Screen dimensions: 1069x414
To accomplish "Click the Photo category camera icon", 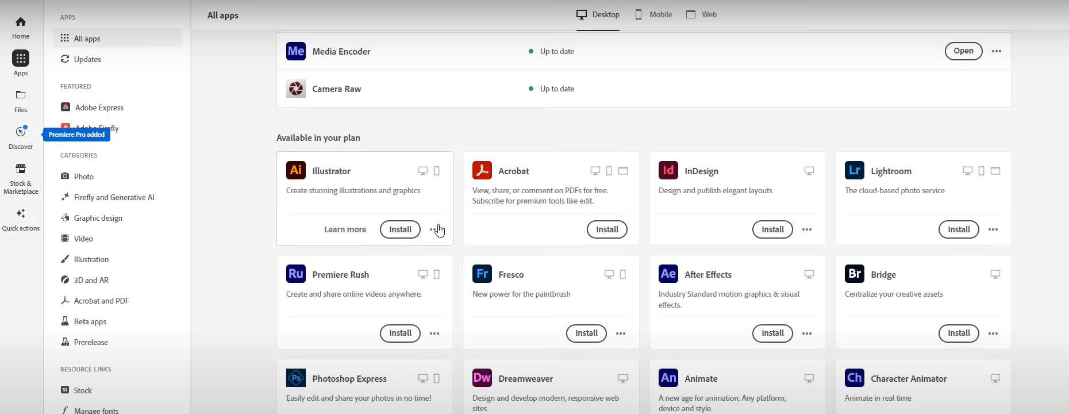I will [x=65, y=176].
